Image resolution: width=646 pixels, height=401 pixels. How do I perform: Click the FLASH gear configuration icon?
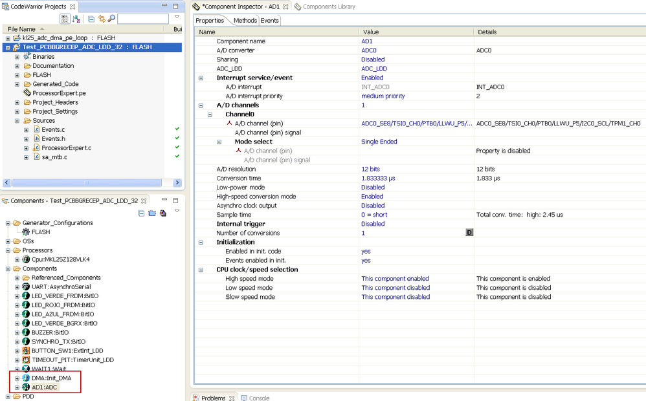pos(26,232)
